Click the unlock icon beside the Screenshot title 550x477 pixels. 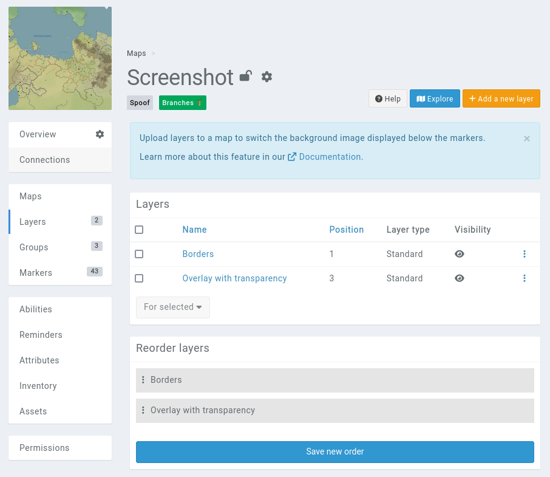click(x=245, y=77)
